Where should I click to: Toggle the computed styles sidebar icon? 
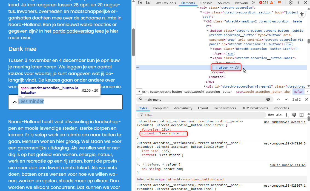tap(302, 115)
